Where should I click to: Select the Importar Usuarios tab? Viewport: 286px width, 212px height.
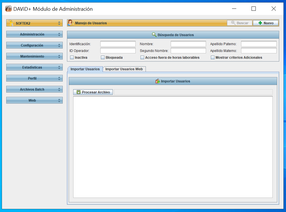coord(85,69)
